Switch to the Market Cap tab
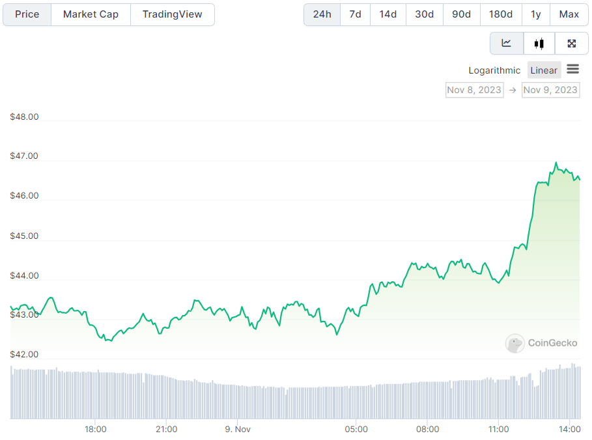Image resolution: width=592 pixels, height=440 pixels. pyautogui.click(x=91, y=14)
